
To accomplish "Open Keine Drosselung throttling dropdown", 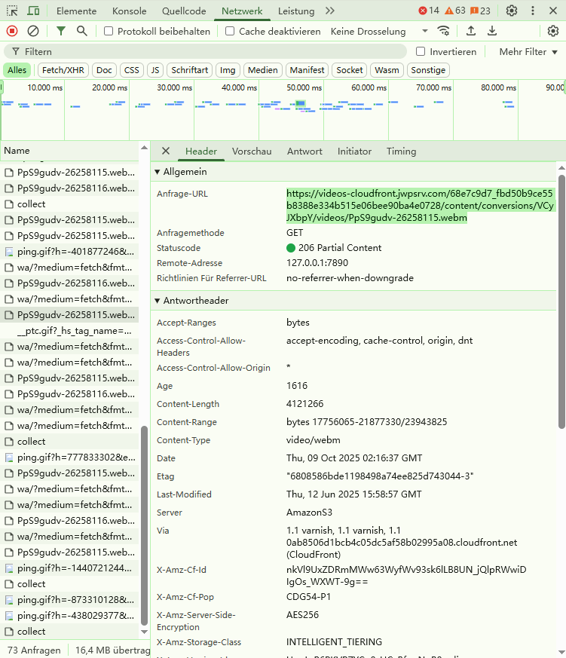I will tap(378, 31).
